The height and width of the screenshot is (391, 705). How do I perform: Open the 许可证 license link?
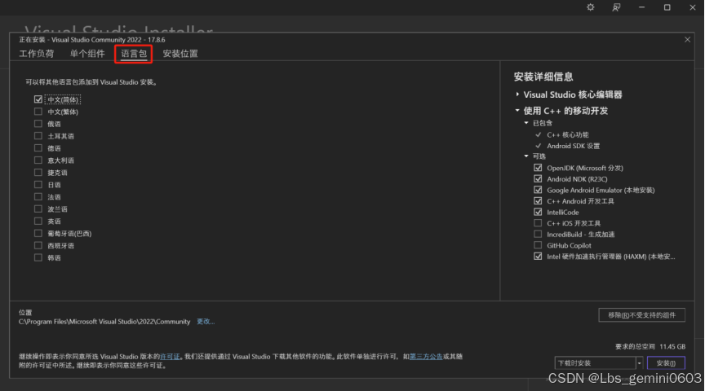click(x=170, y=357)
